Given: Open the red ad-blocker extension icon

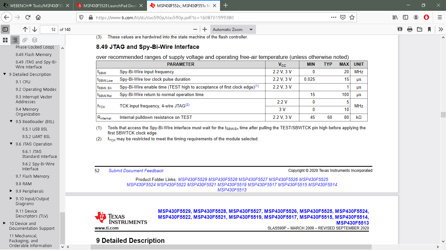Looking at the screenshot, I should coord(426,17).
